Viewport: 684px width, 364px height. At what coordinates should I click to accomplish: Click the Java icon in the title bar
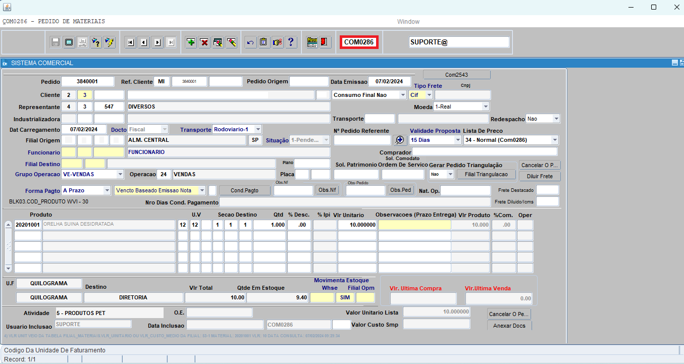(x=7, y=7)
